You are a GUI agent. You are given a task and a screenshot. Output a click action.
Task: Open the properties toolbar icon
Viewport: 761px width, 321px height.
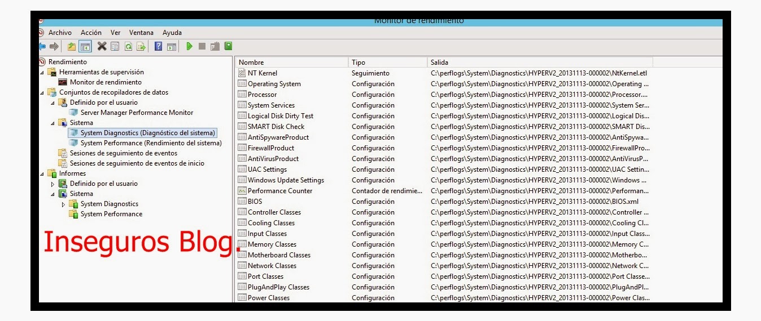(x=115, y=47)
